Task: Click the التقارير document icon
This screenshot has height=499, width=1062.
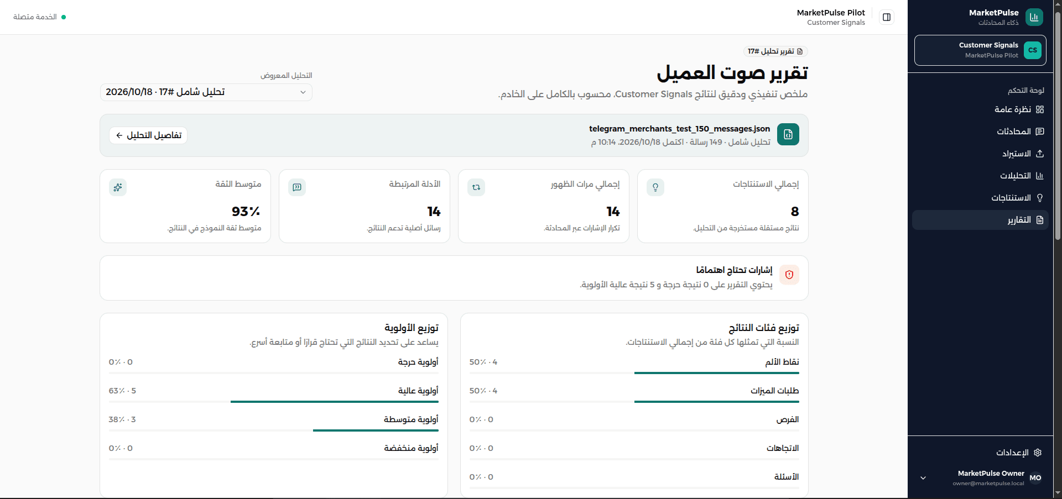Action: click(1040, 220)
